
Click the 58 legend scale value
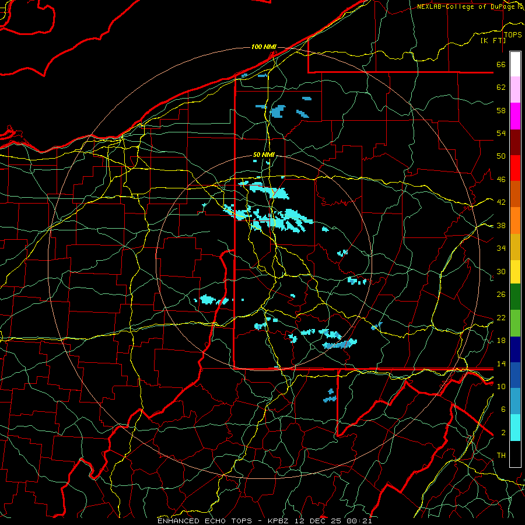[501, 110]
